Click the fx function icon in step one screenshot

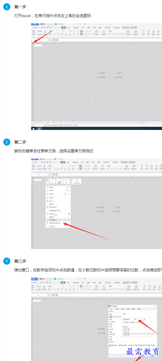pos(57,40)
